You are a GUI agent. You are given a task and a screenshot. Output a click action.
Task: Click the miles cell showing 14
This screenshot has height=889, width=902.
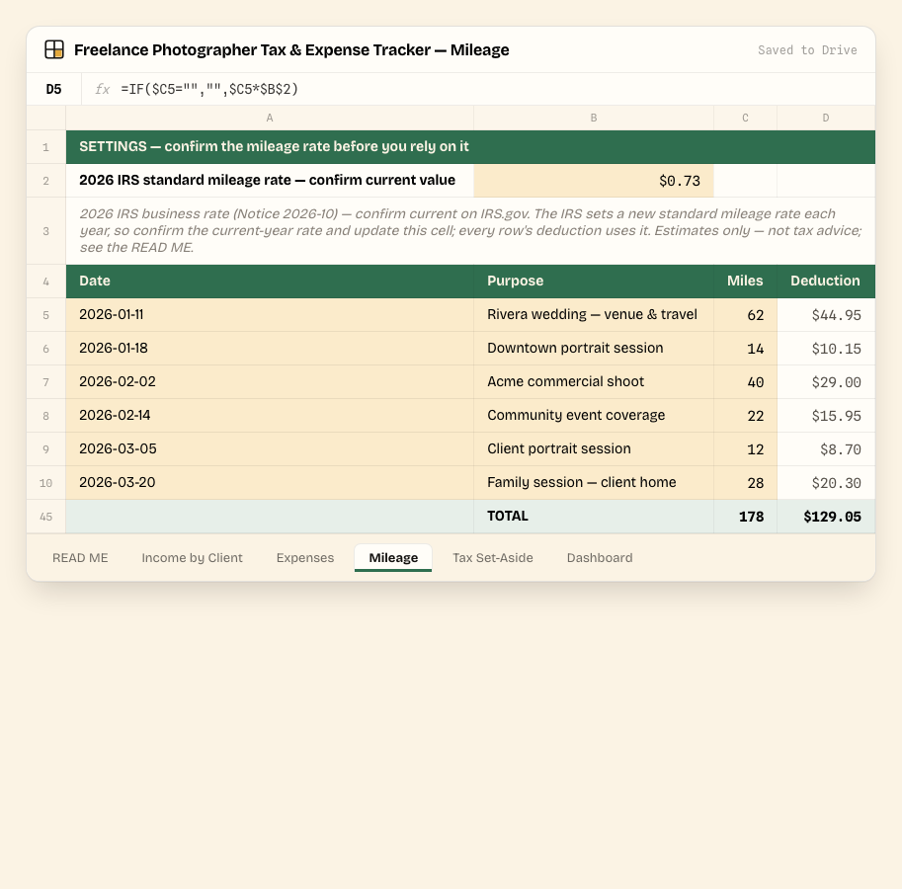746,349
